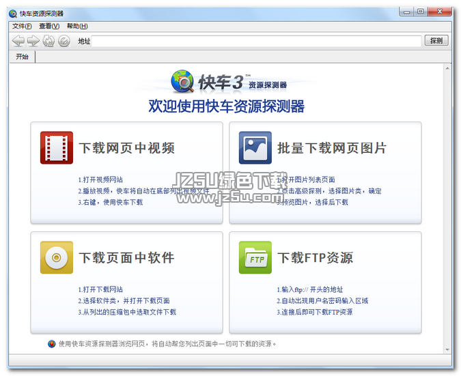
Task: Click the app icon in title bar
Action: pyautogui.click(x=13, y=14)
